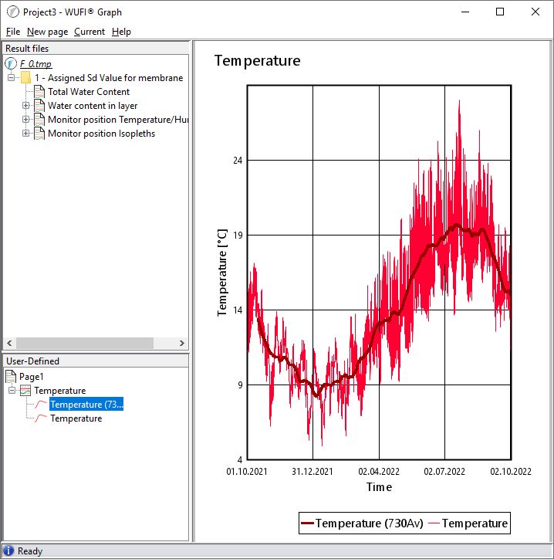The width and height of the screenshot is (554, 559).
Task: Click the Monitor position Isopleths icon
Action: pyautogui.click(x=39, y=134)
